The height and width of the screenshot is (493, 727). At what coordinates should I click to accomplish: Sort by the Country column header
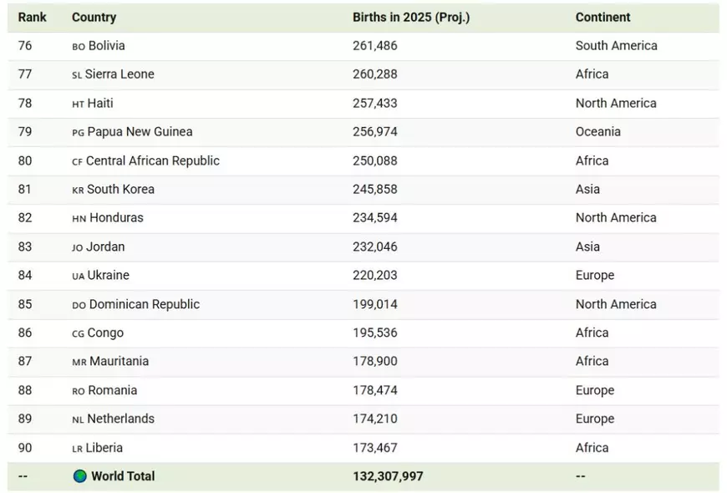[x=94, y=17]
